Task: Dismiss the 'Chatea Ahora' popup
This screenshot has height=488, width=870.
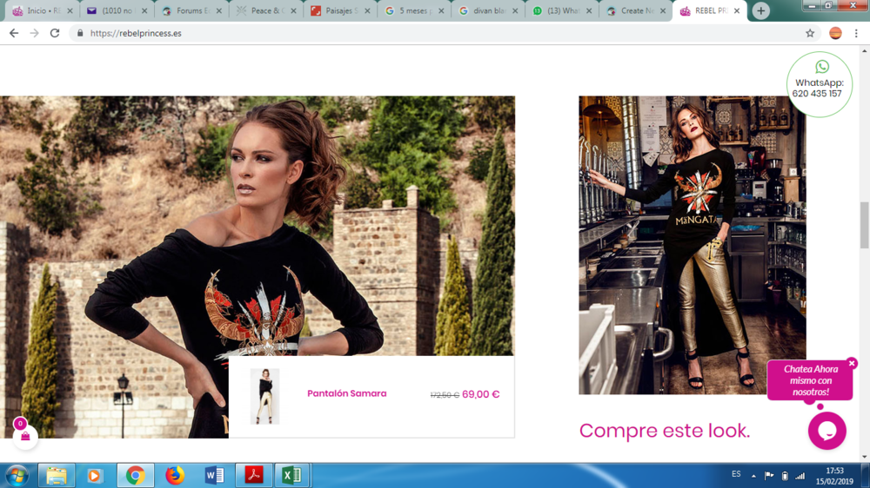Action: tap(852, 363)
